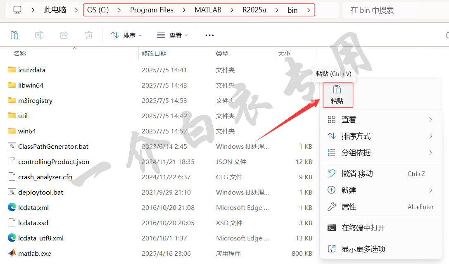Image resolution: width=449 pixels, height=264 pixels.
Task: Click the crash_analyzer.cfg file icon
Action: coord(12,177)
